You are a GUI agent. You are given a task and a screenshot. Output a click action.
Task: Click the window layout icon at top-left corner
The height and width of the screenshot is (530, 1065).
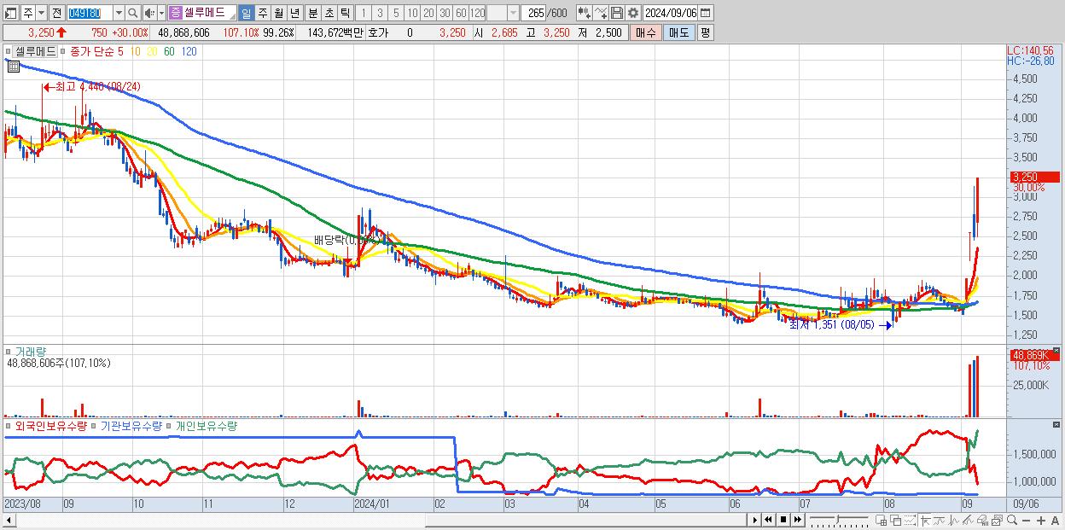(x=9, y=14)
